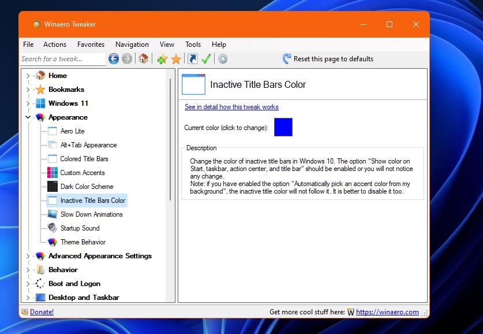Open settings with the gear toolbar icon
The image size is (483, 334).
pos(223,58)
